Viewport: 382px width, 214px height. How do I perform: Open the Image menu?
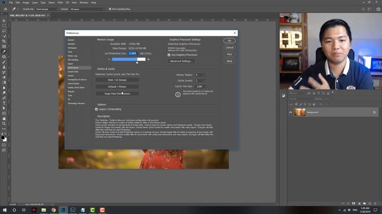[x=26, y=2]
